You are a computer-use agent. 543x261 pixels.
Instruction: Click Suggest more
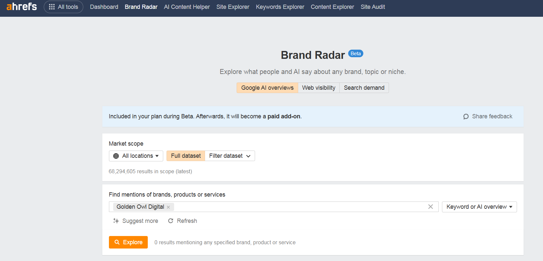pyautogui.click(x=135, y=221)
